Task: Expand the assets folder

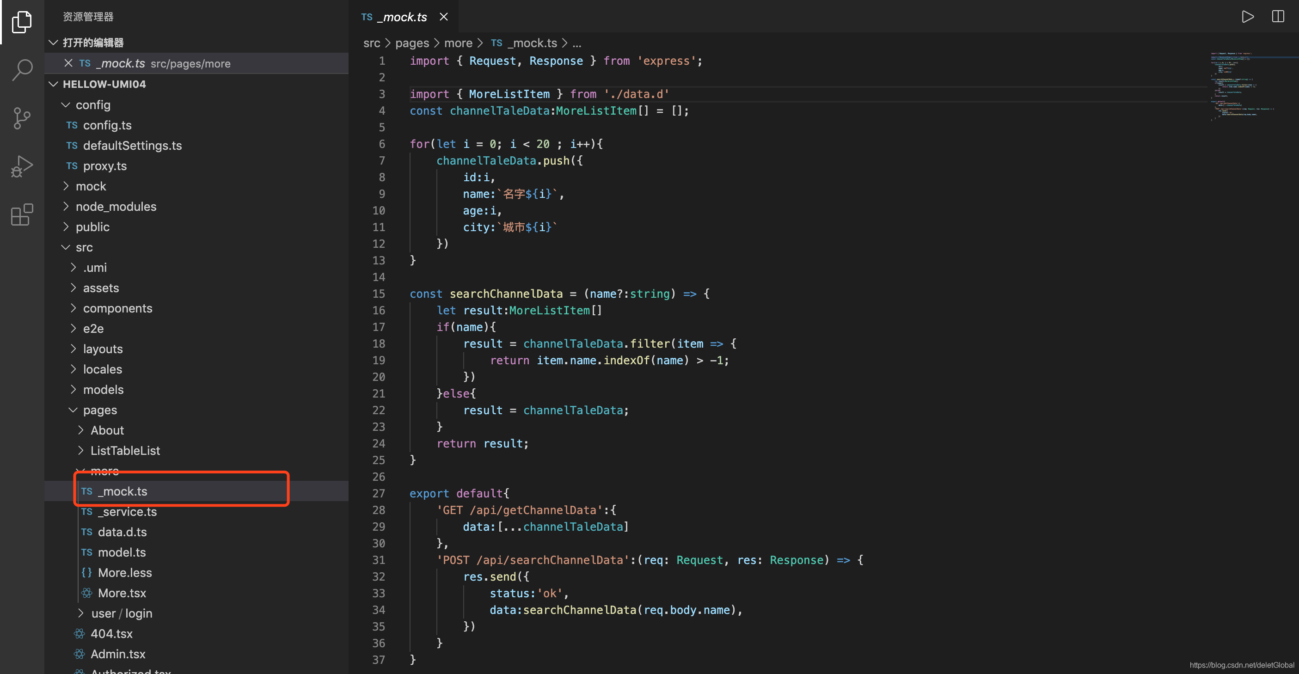Action: click(73, 288)
